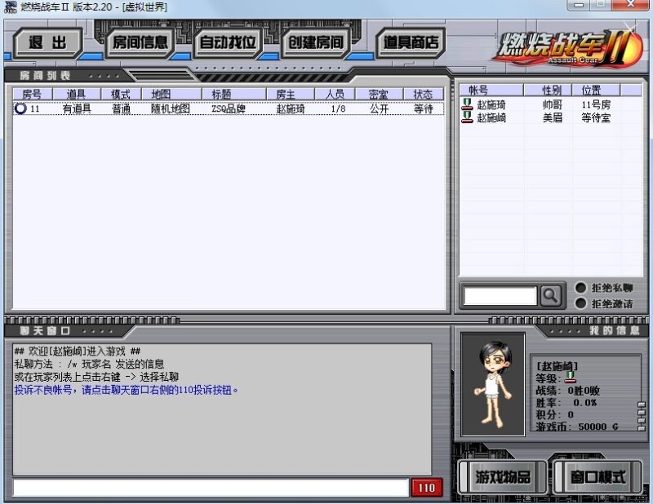
Task: Switch to 窗口模式 window mode
Action: click(597, 477)
